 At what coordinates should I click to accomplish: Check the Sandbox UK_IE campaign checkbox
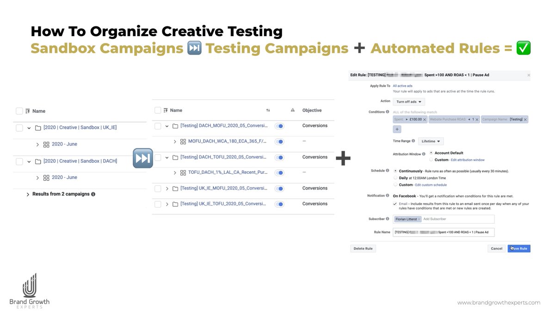(19, 128)
